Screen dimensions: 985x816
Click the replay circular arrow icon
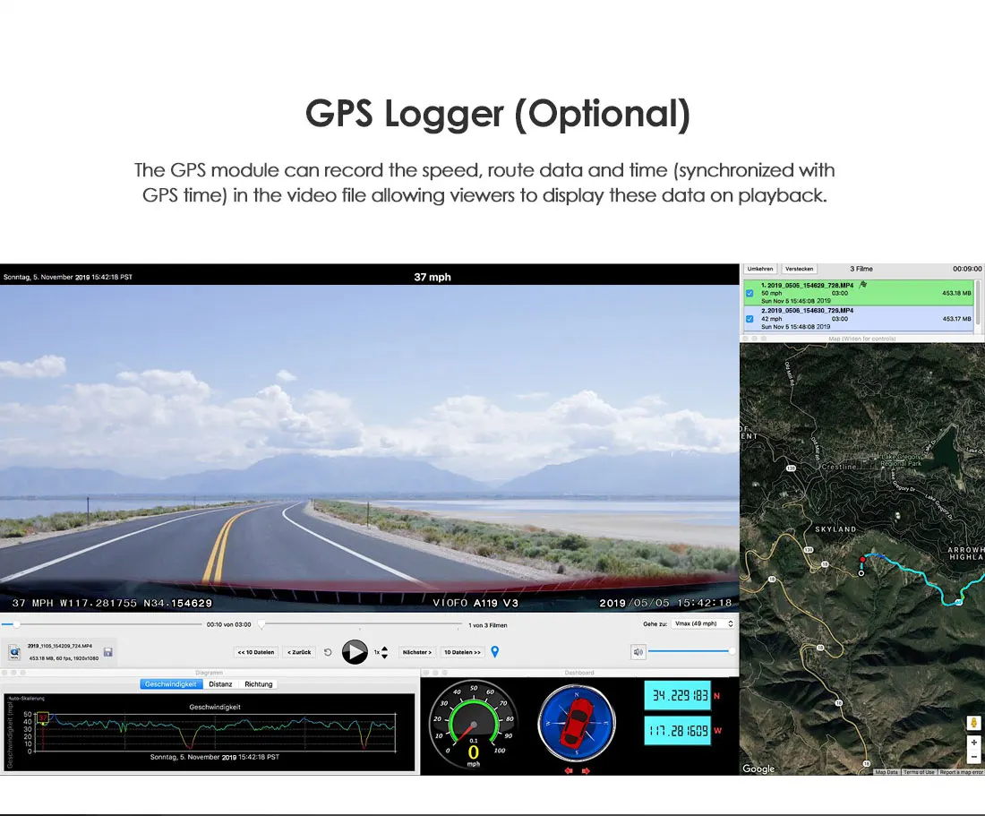coord(327,652)
